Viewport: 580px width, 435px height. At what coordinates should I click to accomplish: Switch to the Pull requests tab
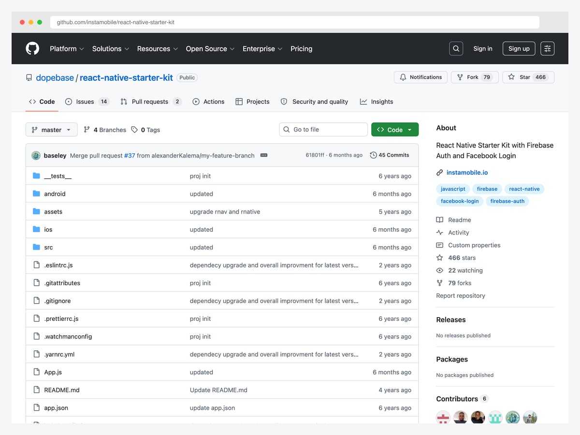click(150, 101)
